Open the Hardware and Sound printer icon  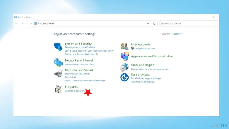[58, 73]
